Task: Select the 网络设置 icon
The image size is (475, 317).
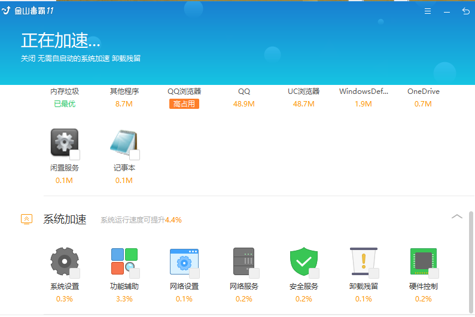Action: 183,262
